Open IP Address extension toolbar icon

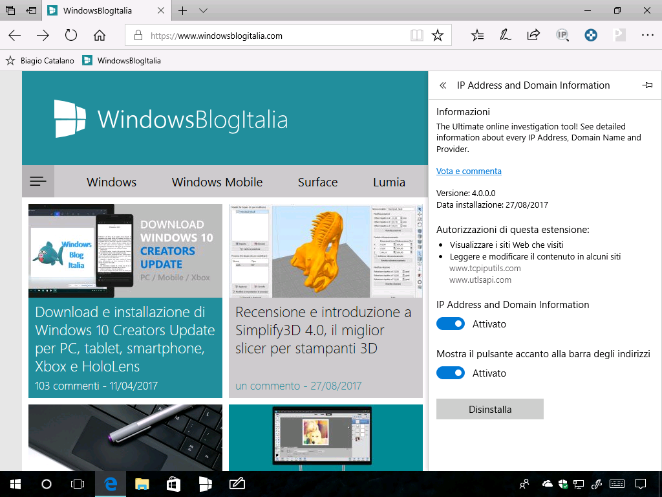[x=562, y=36]
